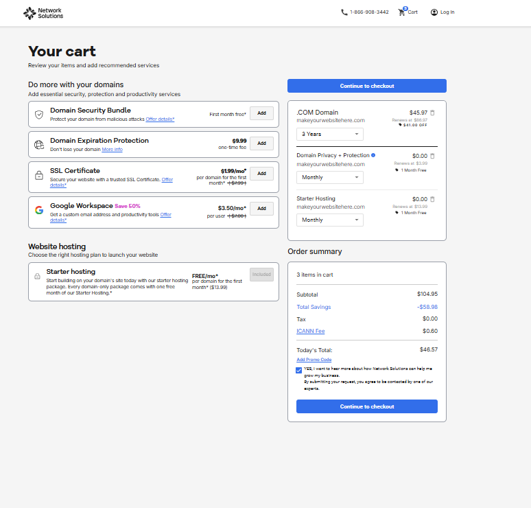Click the Domain Security Bundle shield icon

tap(39, 115)
